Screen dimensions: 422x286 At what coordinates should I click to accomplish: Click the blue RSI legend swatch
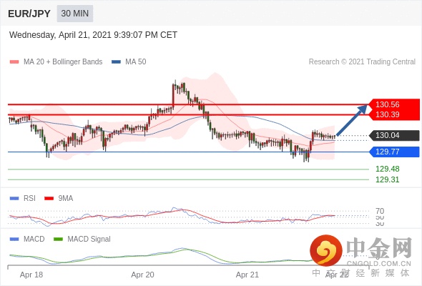pyautogui.click(x=14, y=199)
